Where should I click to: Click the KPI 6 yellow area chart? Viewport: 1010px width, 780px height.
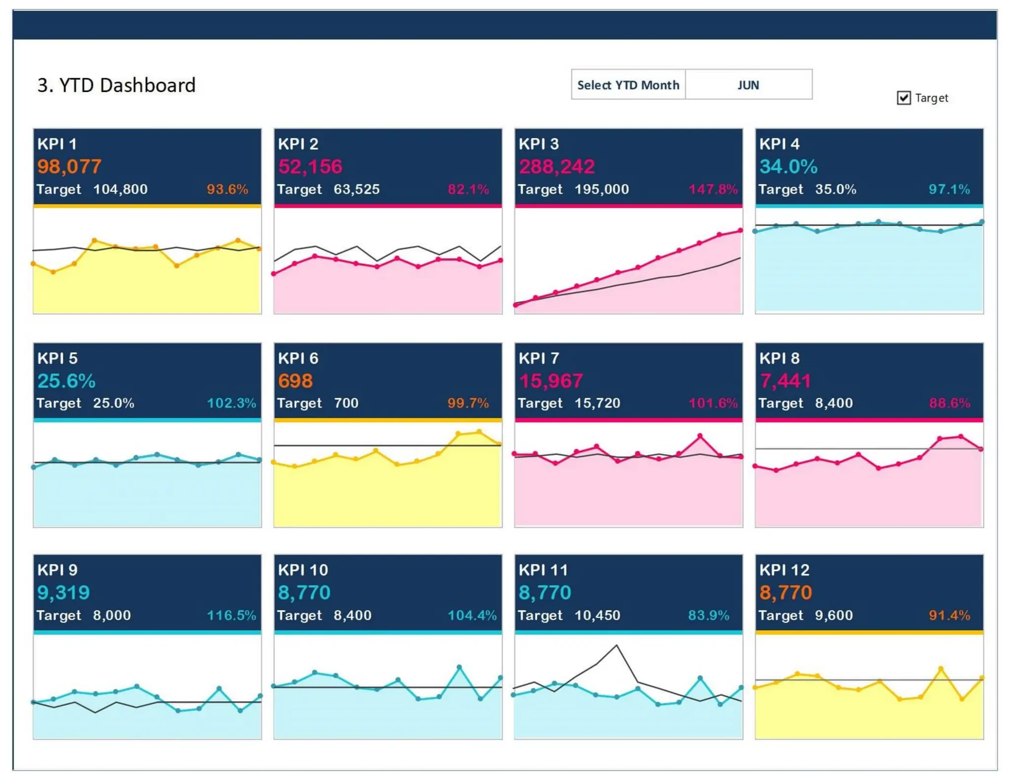(x=388, y=475)
